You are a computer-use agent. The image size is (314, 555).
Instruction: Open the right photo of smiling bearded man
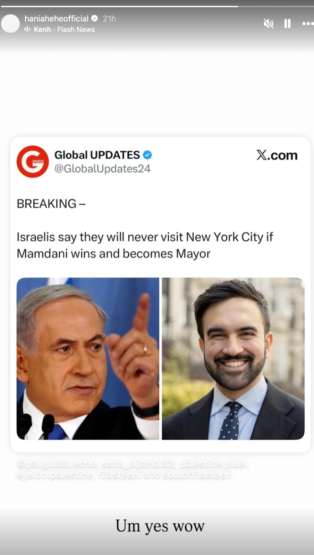tap(233, 359)
